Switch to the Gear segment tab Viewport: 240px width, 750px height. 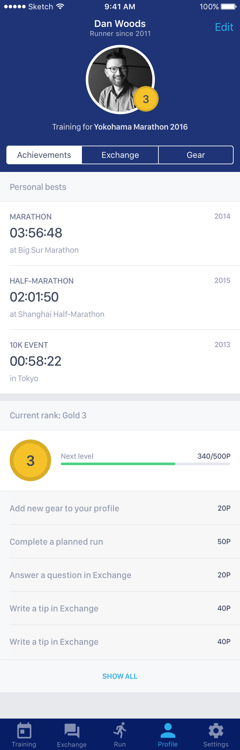(x=196, y=155)
